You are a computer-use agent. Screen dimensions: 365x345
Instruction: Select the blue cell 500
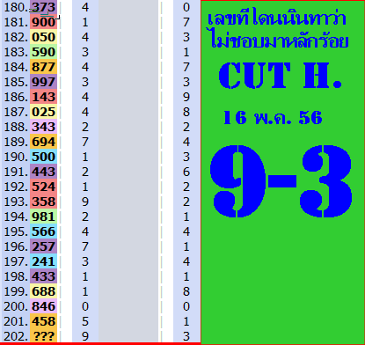tap(43, 157)
